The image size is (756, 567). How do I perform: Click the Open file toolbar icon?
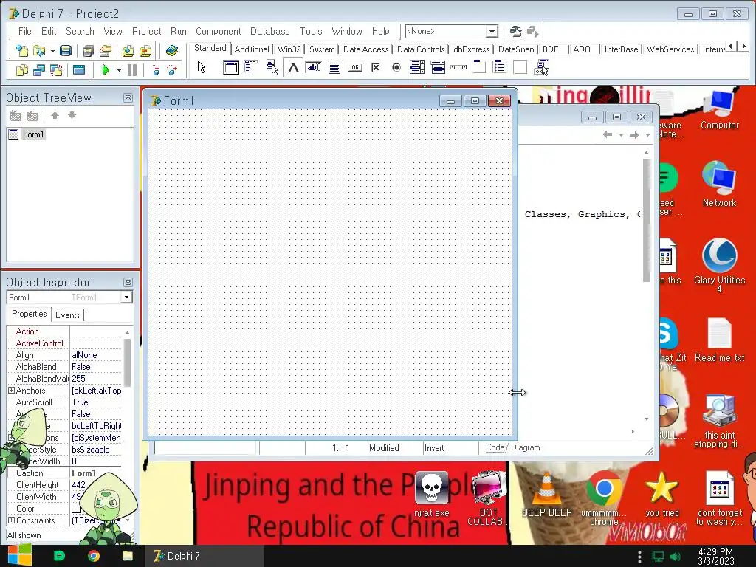click(x=39, y=51)
